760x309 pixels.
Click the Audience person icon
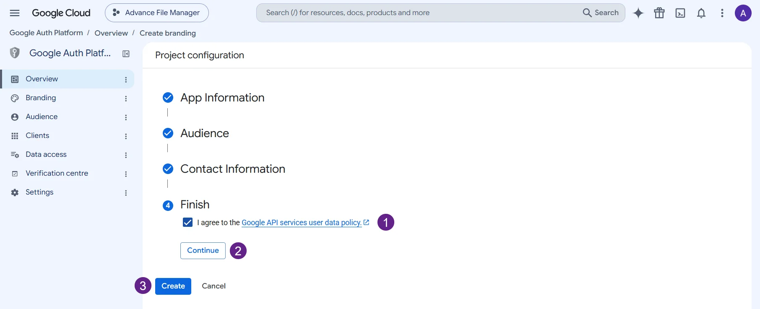click(x=15, y=117)
